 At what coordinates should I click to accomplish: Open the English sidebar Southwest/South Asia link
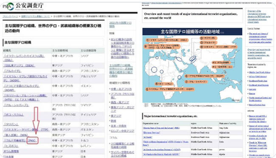click(x=258, y=81)
